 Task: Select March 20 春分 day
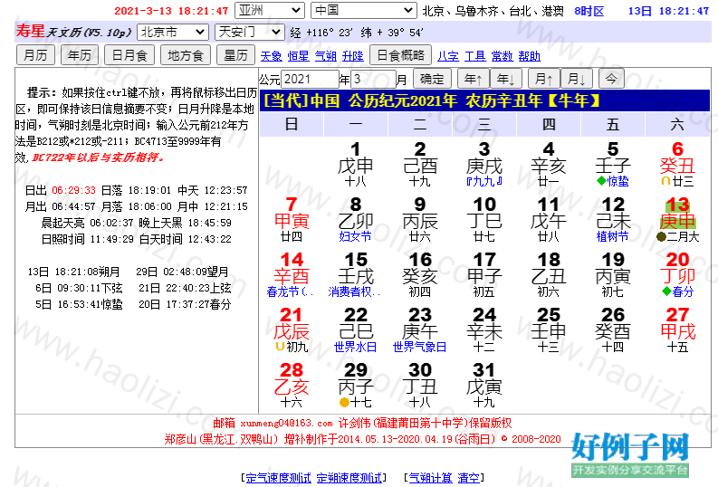tap(677, 274)
